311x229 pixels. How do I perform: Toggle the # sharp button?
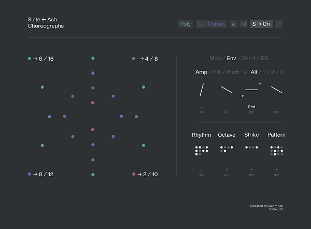tap(233, 24)
